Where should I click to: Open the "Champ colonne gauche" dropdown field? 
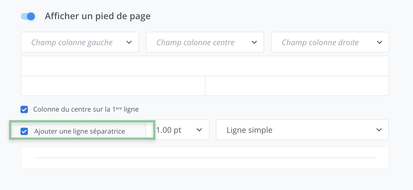(x=72, y=42)
